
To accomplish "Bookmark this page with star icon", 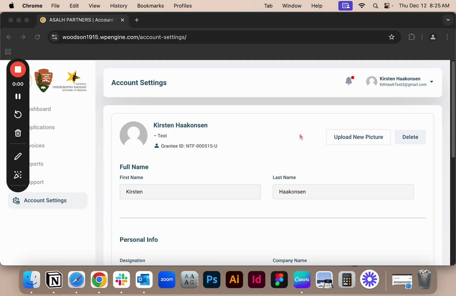I will 392,37.
